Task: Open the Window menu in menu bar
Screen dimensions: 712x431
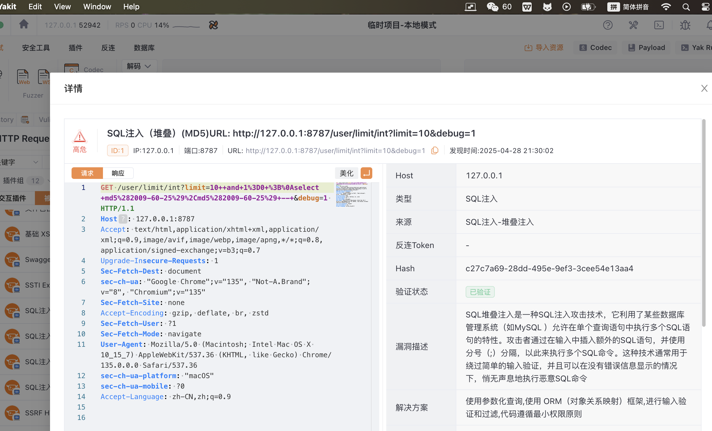Action: pos(97,7)
